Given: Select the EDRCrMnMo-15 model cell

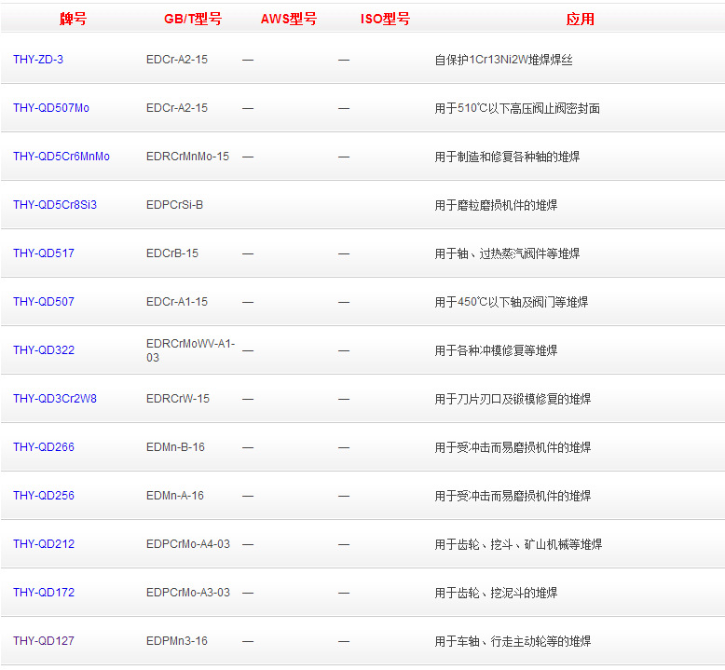Looking at the screenshot, I should tap(187, 157).
